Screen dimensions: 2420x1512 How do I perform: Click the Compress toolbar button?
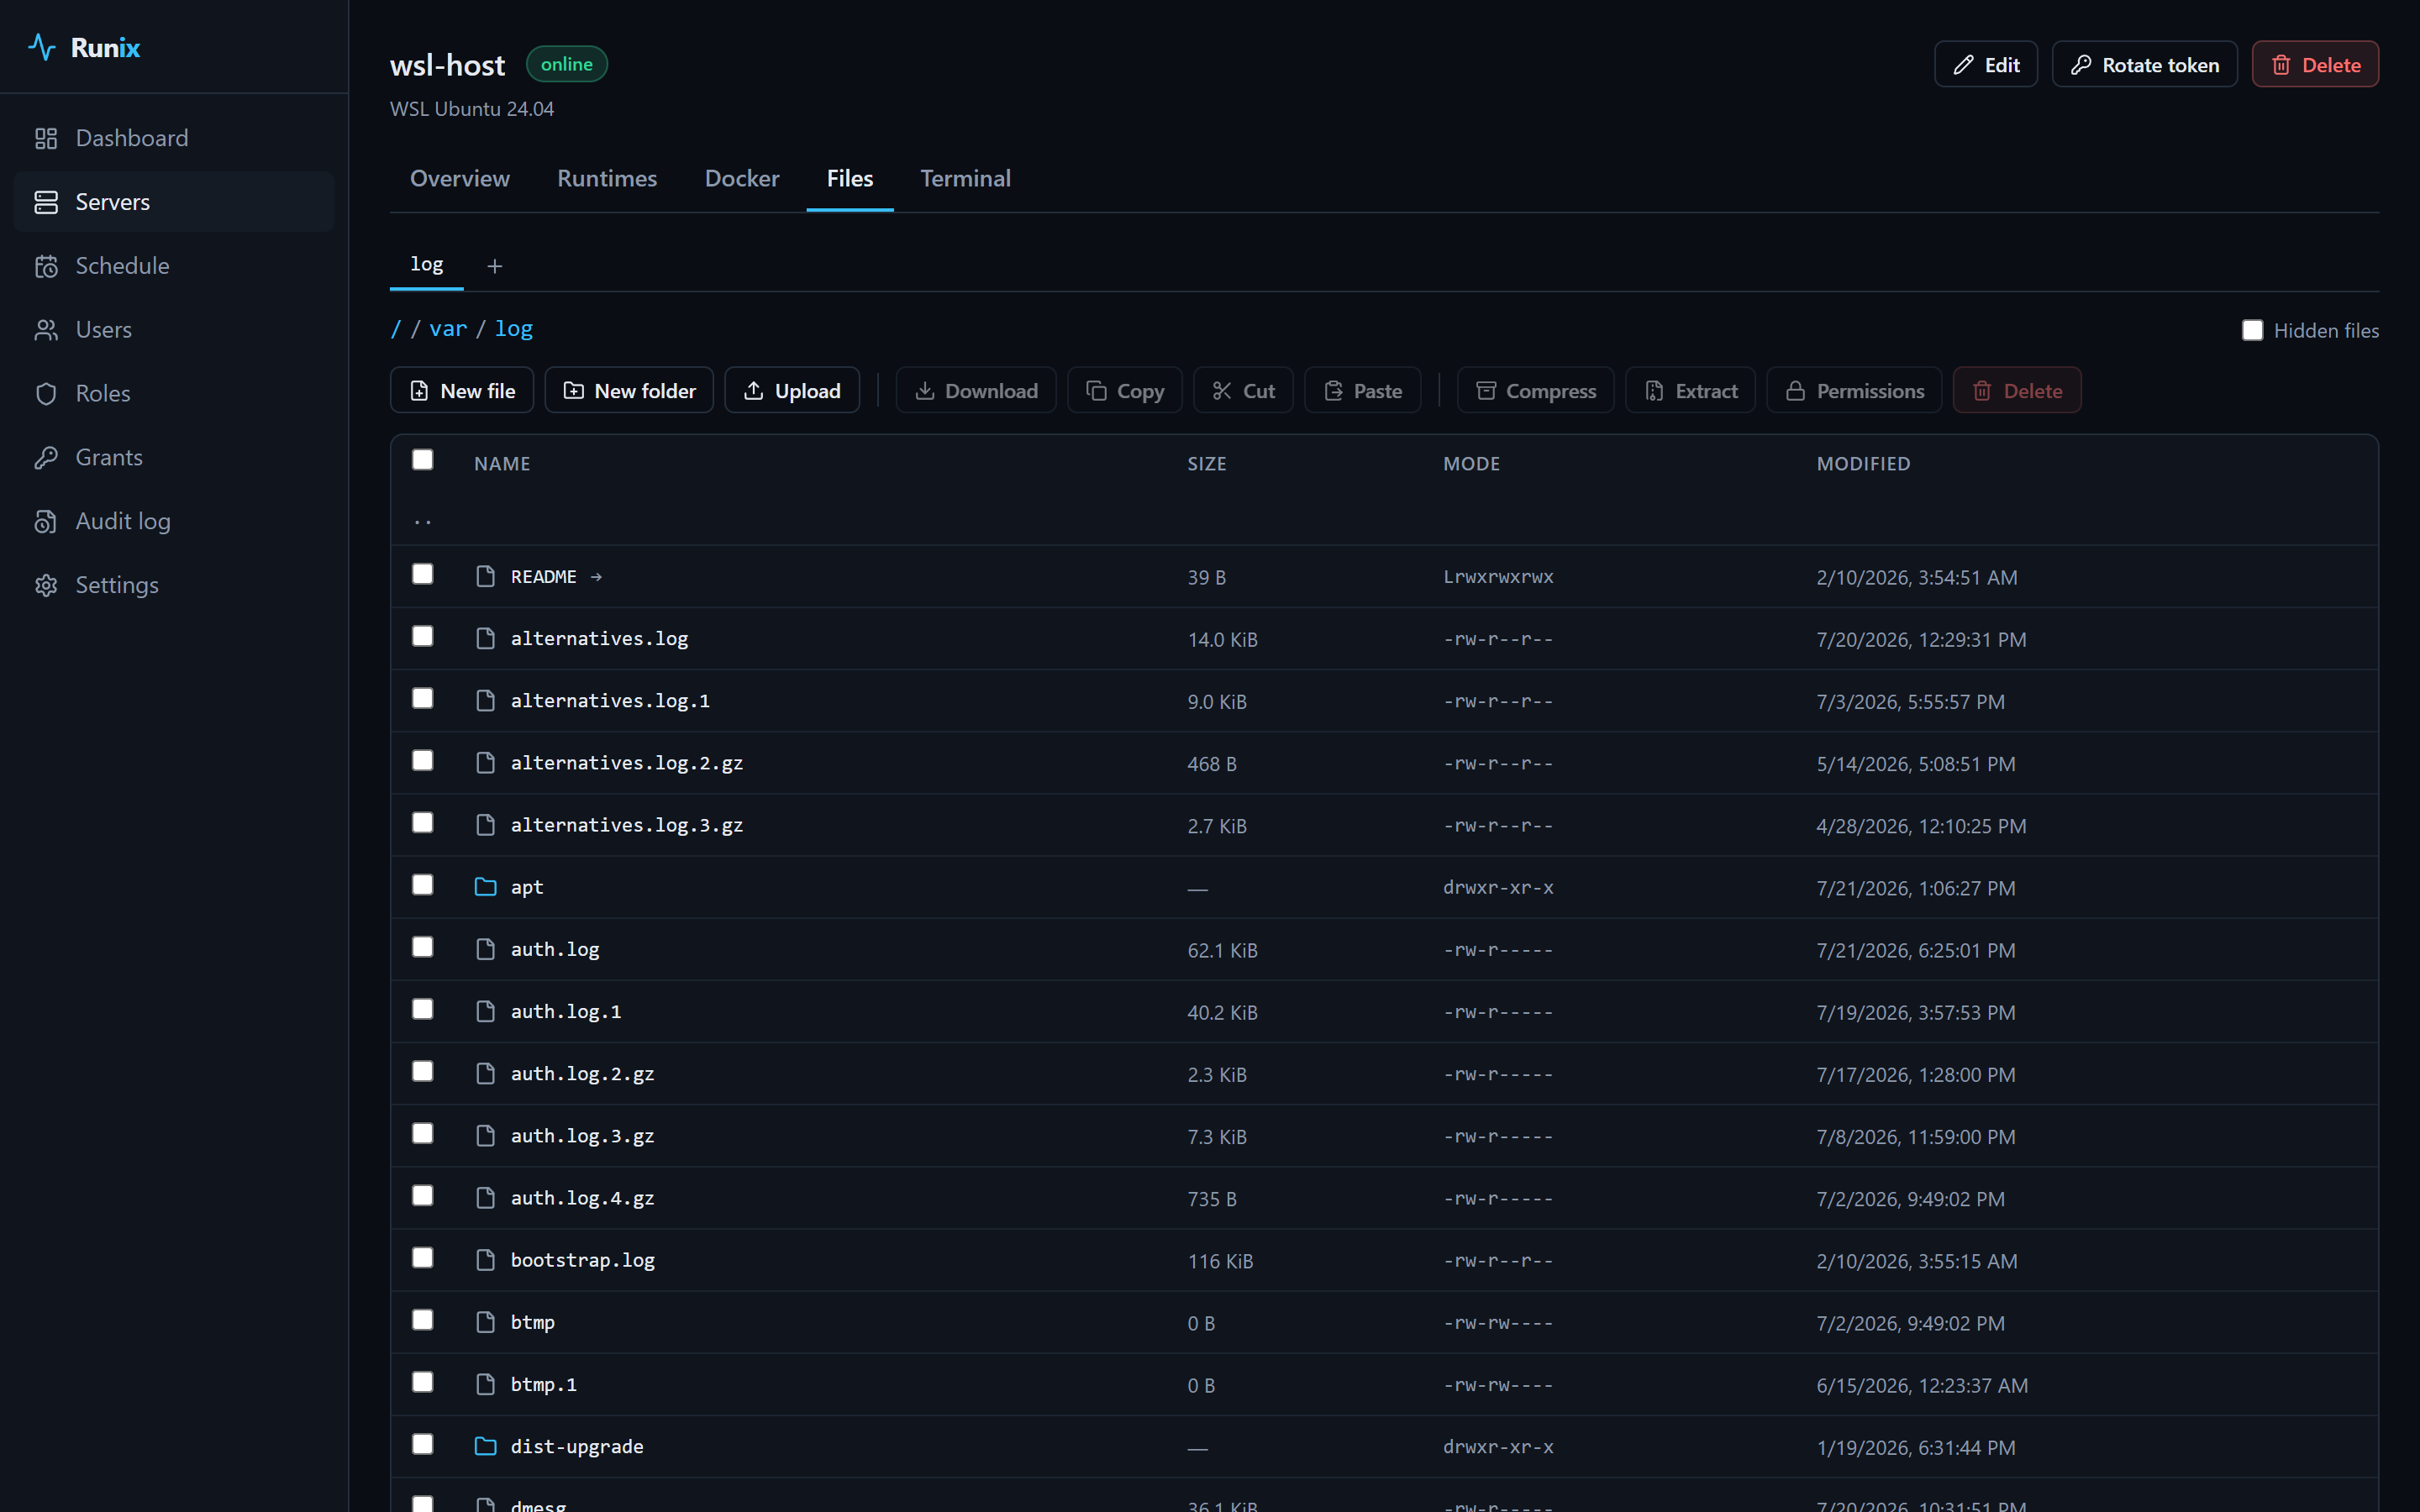point(1536,391)
